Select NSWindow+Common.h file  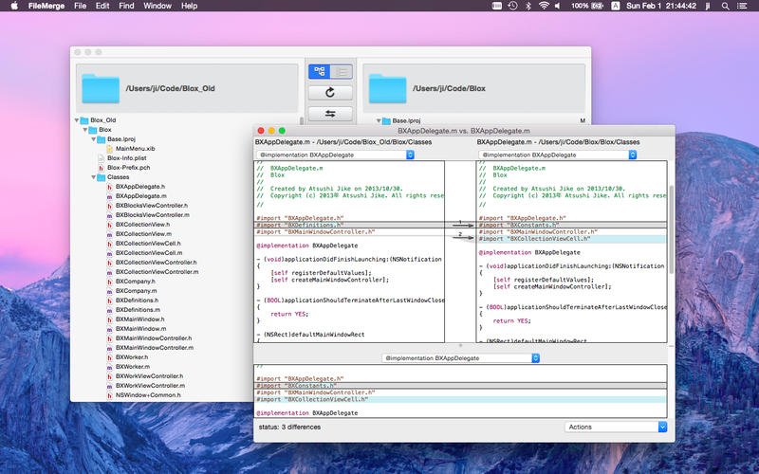(x=148, y=394)
